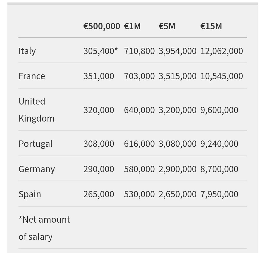
Task: Click France's 703,000 cell
Action: click(139, 76)
